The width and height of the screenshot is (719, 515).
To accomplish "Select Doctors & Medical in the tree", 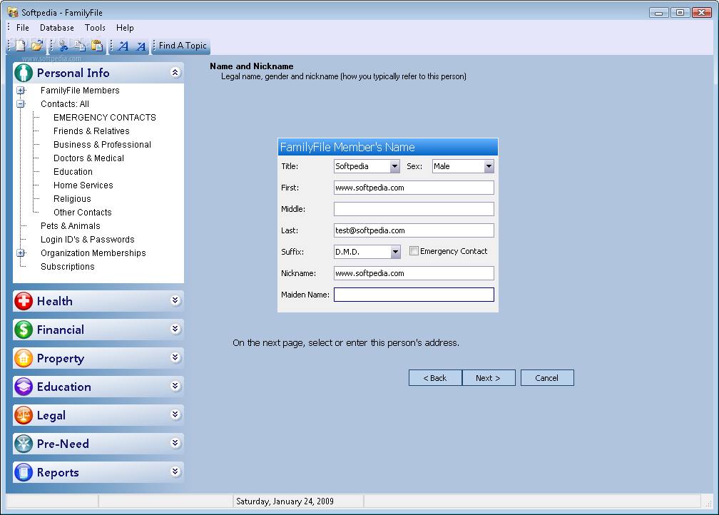I will 88,158.
